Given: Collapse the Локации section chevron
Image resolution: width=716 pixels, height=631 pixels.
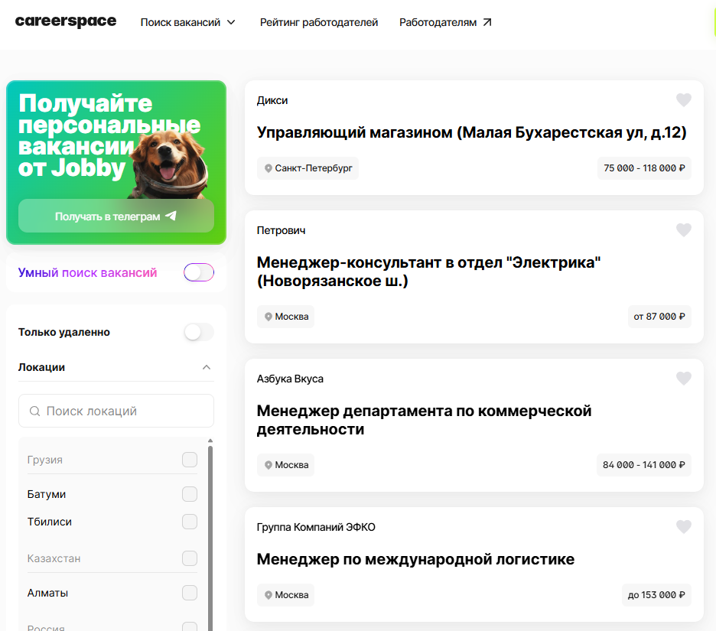Looking at the screenshot, I should click(x=207, y=367).
